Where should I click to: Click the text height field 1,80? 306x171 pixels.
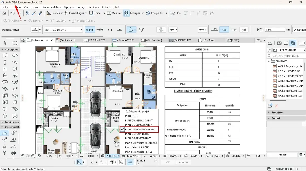point(275,30)
